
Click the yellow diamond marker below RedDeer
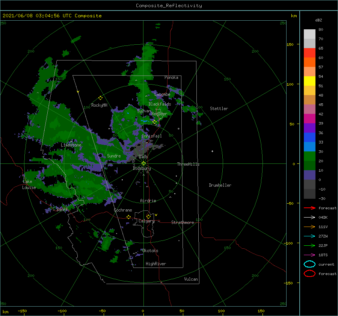pyautogui.click(x=155, y=122)
